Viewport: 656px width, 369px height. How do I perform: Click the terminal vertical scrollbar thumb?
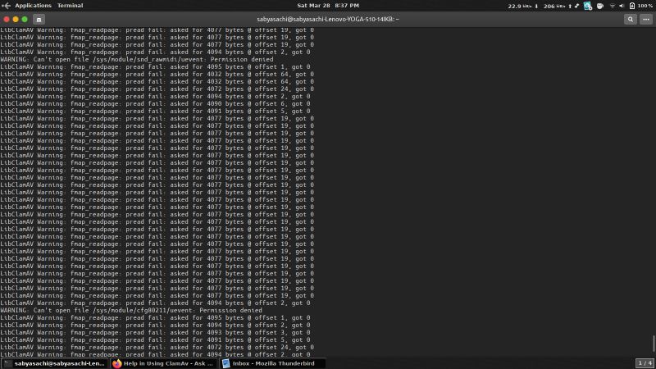(x=654, y=344)
